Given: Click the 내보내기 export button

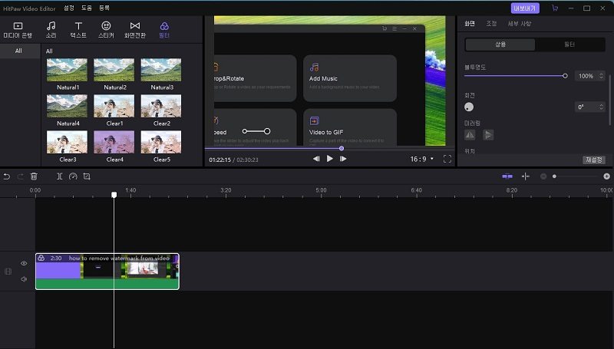Looking at the screenshot, I should click(526, 8).
